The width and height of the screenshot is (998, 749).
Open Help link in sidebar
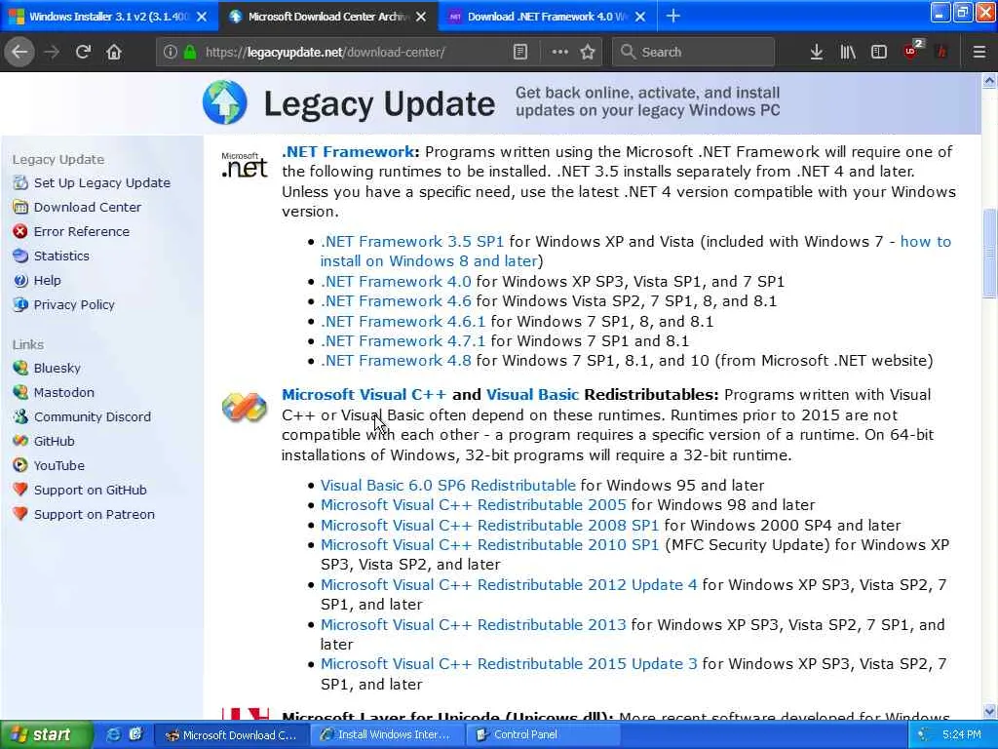point(47,280)
